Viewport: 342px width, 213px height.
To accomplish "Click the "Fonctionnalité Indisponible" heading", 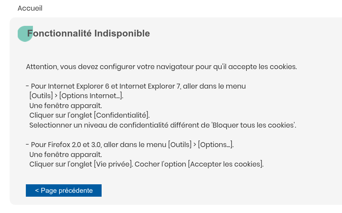I will pyautogui.click(x=89, y=34).
